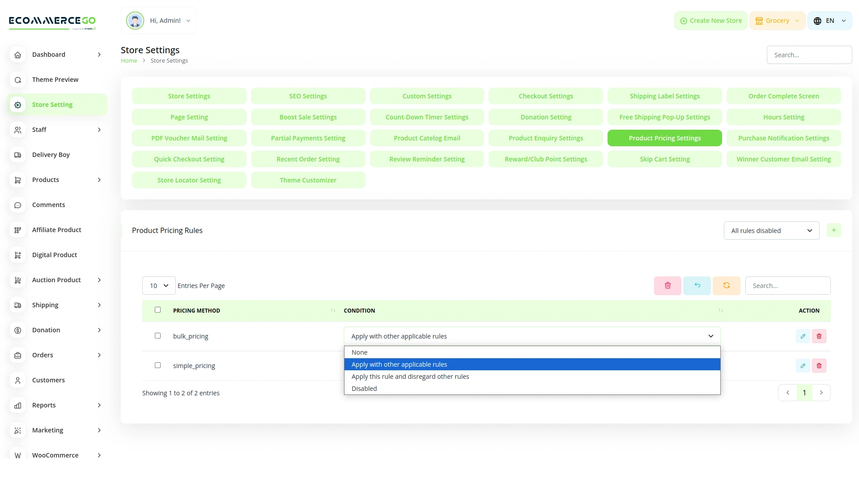Choose Disabled option in condition list
Viewport: 859px width, 483px height.
point(364,389)
